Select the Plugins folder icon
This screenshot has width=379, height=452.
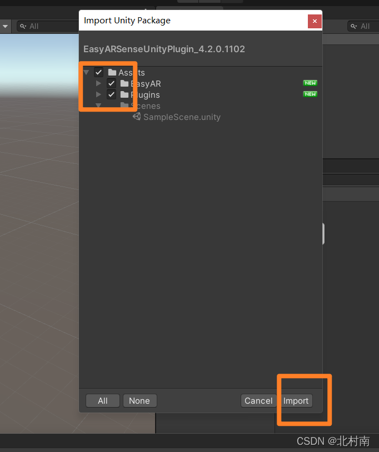pyautogui.click(x=124, y=94)
